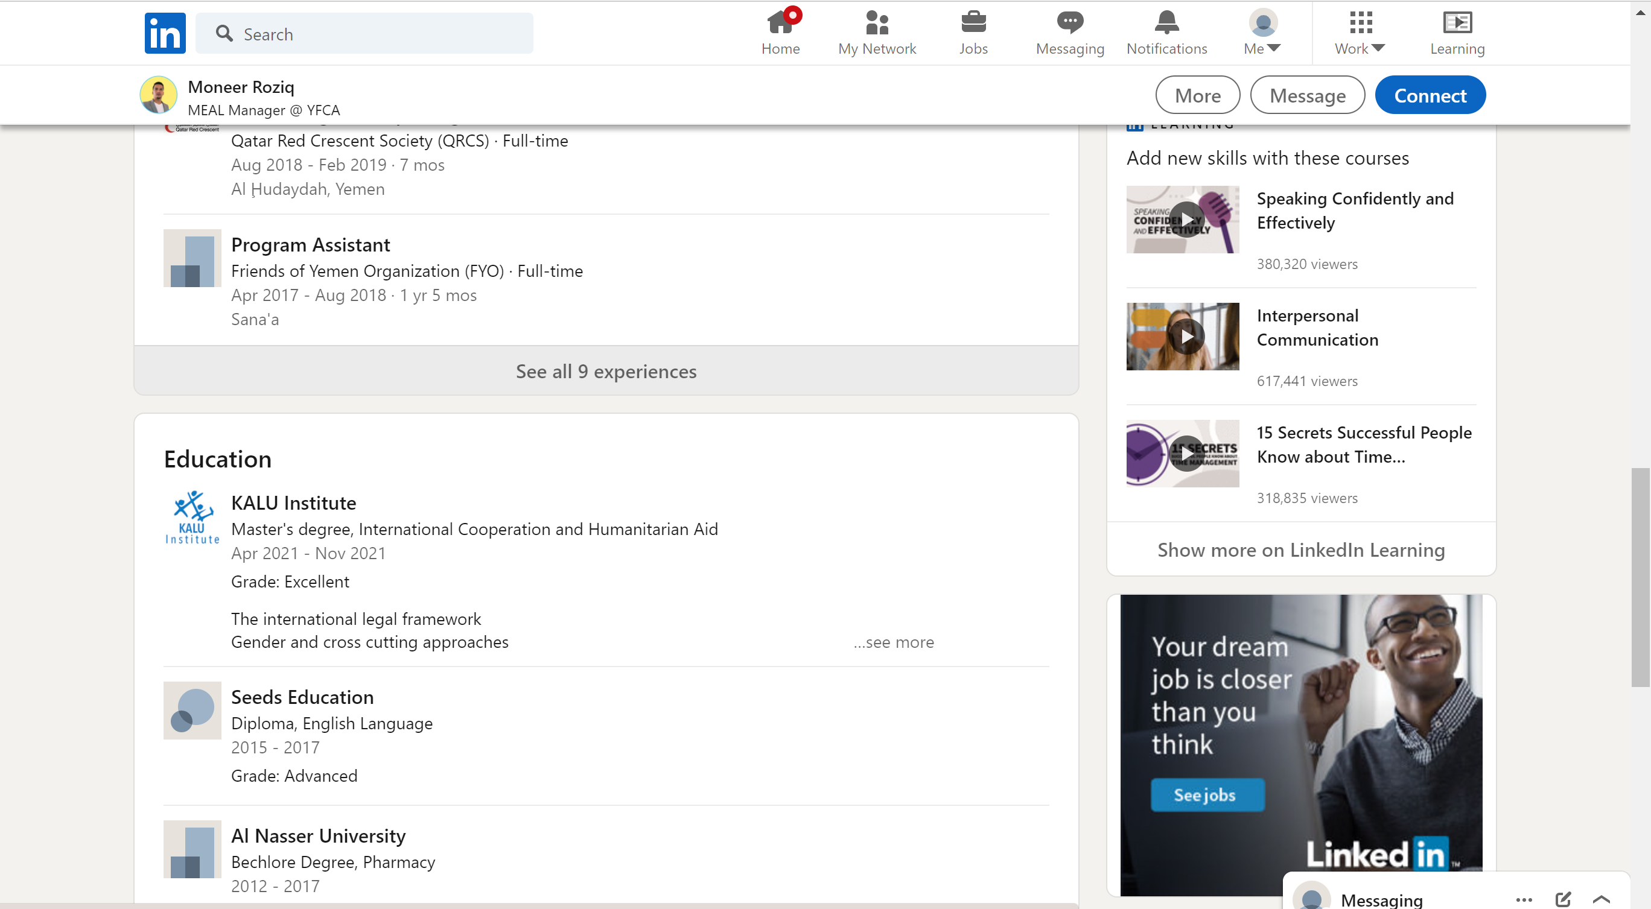Click Show more on LinkedIn Learning
The image size is (1651, 909).
tap(1300, 550)
